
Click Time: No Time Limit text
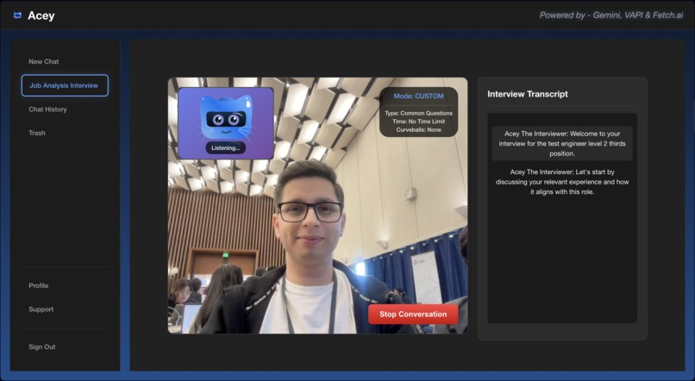418,122
